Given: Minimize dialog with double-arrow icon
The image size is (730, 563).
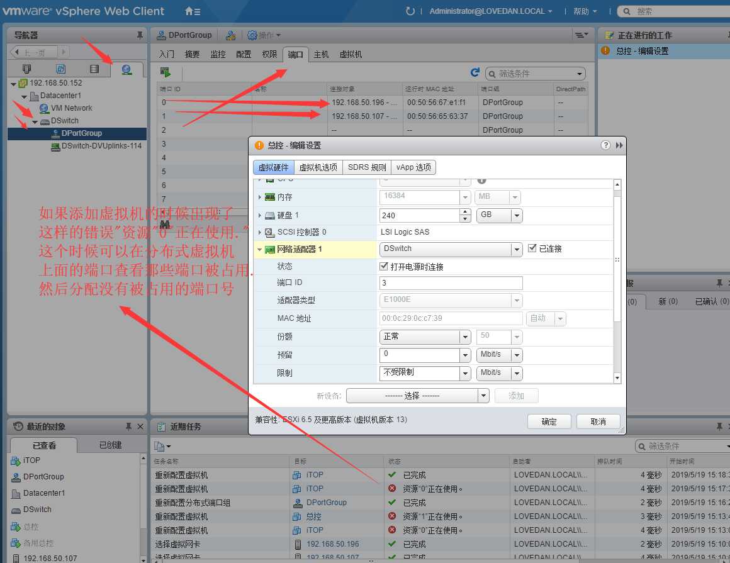Looking at the screenshot, I should (x=619, y=145).
